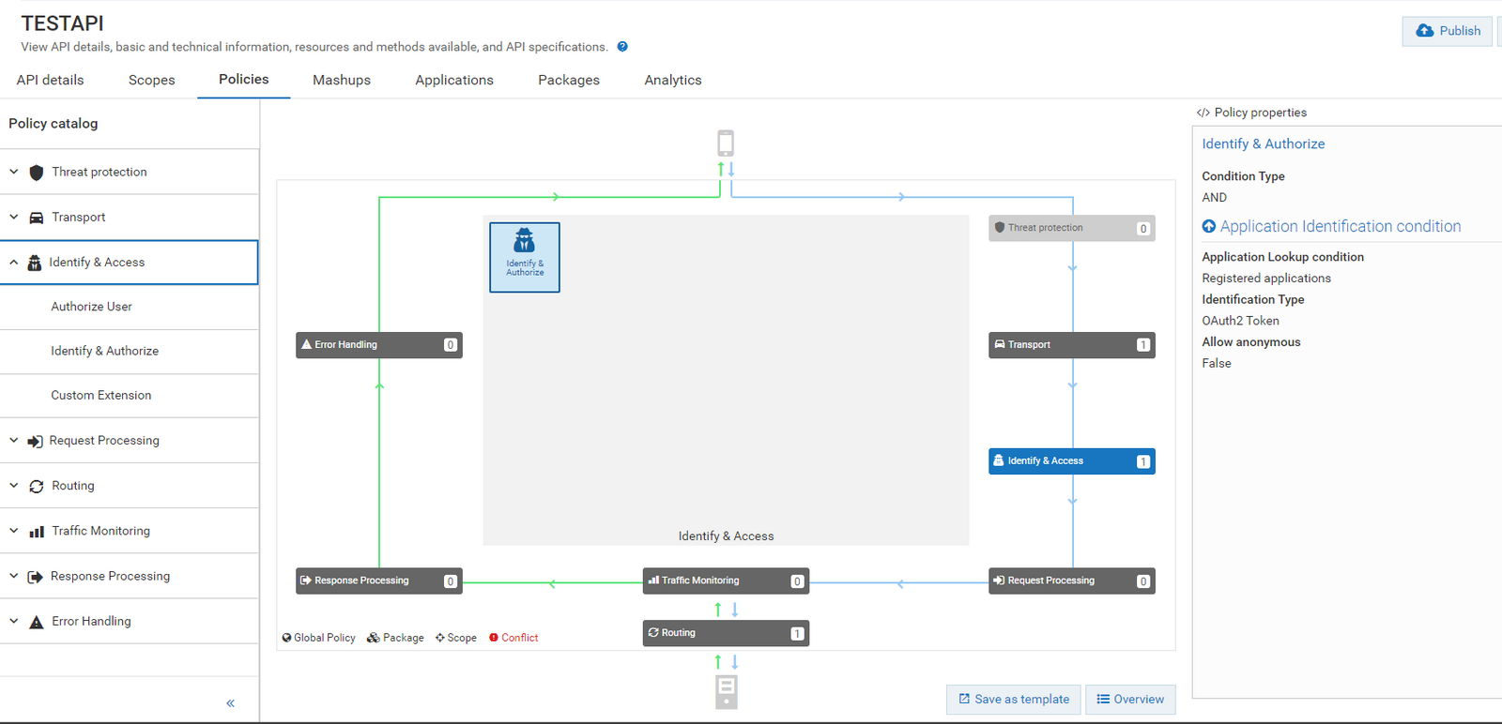This screenshot has width=1502, height=724.
Task: Click Save as template button
Action: [1014, 700]
